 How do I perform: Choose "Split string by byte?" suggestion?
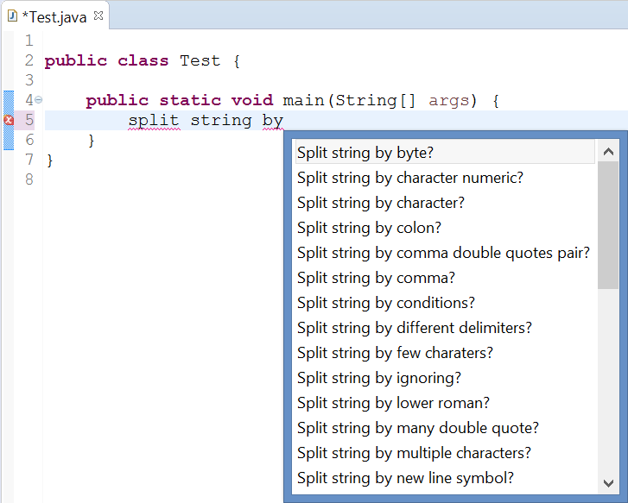pyautogui.click(x=365, y=153)
